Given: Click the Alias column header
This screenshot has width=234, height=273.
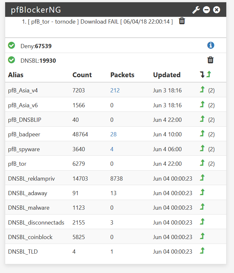Looking at the screenshot, I should click(16, 75).
